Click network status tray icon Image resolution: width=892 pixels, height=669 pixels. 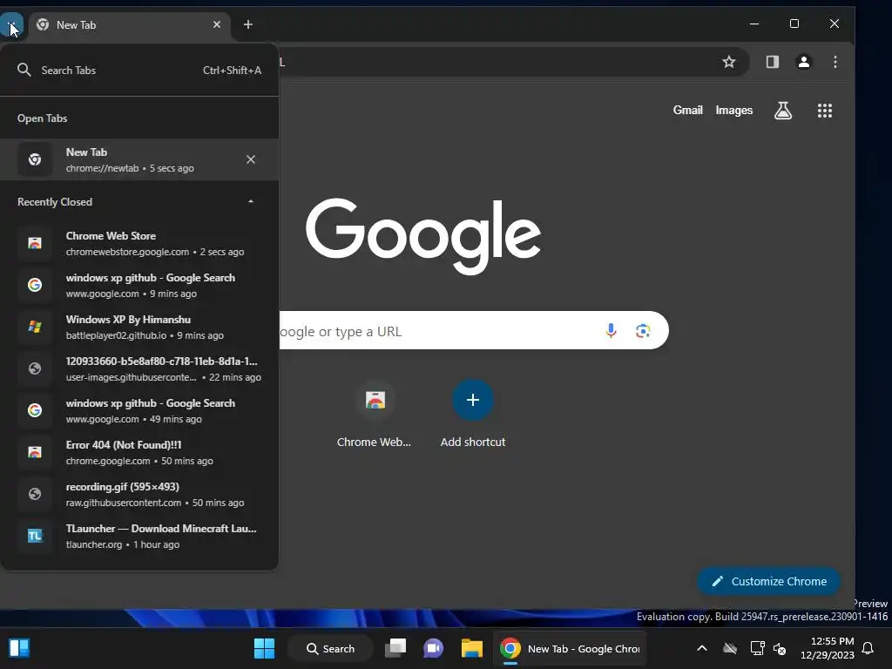757,648
